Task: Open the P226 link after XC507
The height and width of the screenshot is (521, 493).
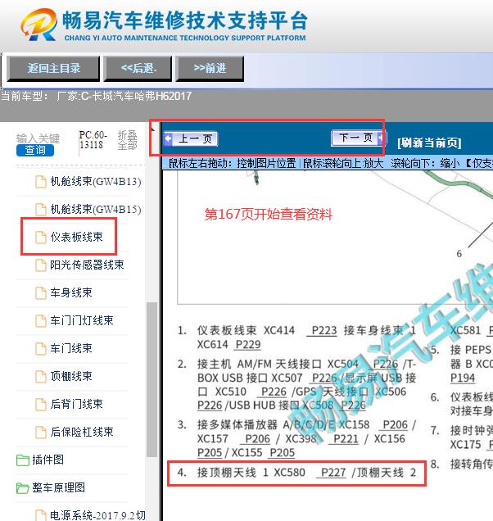Action: 324,378
